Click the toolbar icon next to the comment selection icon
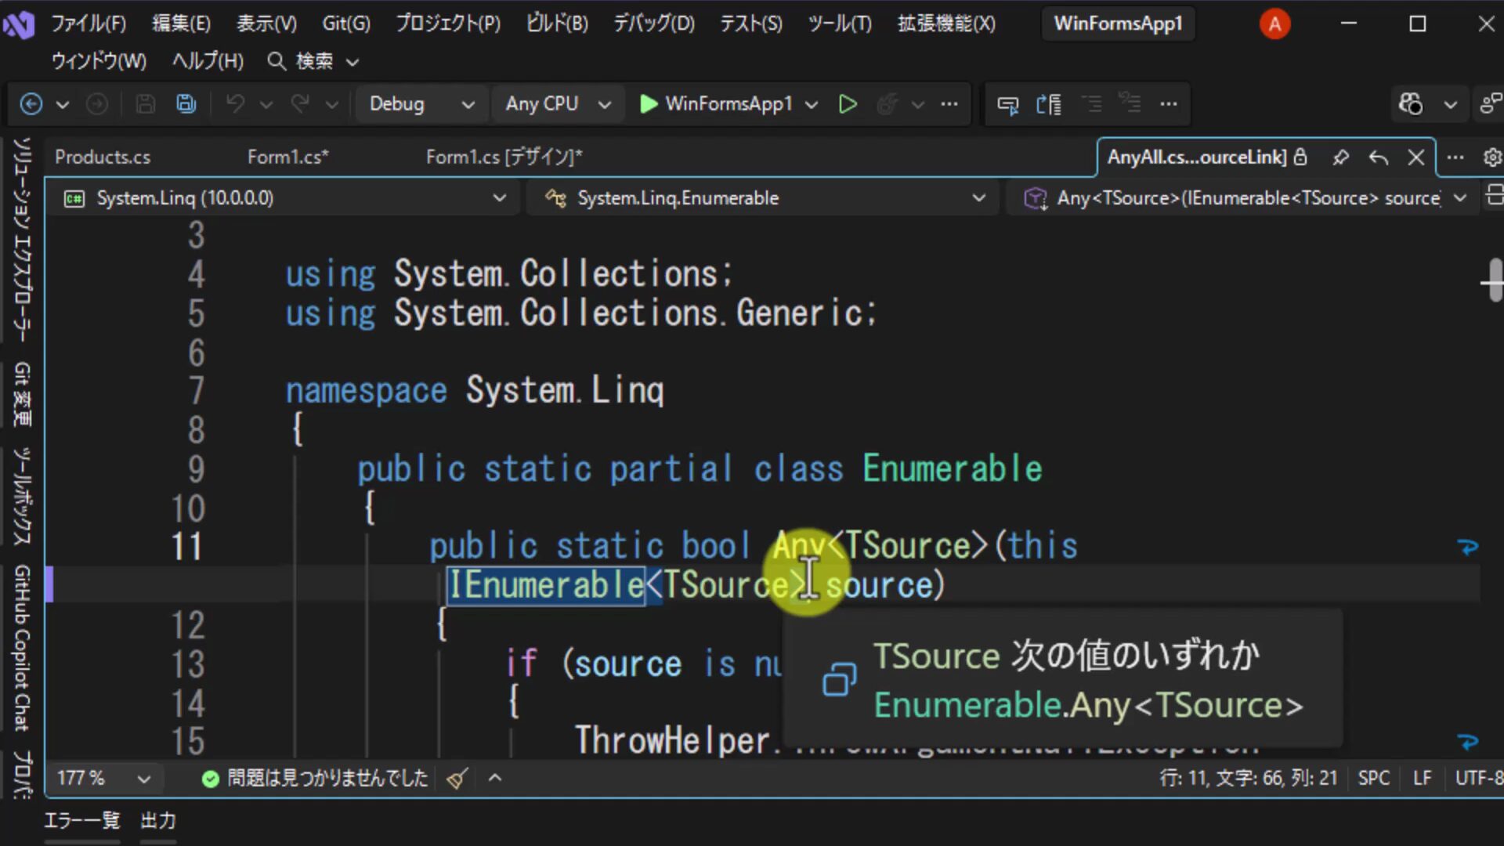 point(1049,103)
